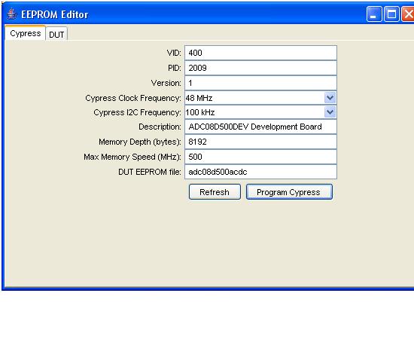
Task: Click the VID input field
Action: click(x=260, y=53)
